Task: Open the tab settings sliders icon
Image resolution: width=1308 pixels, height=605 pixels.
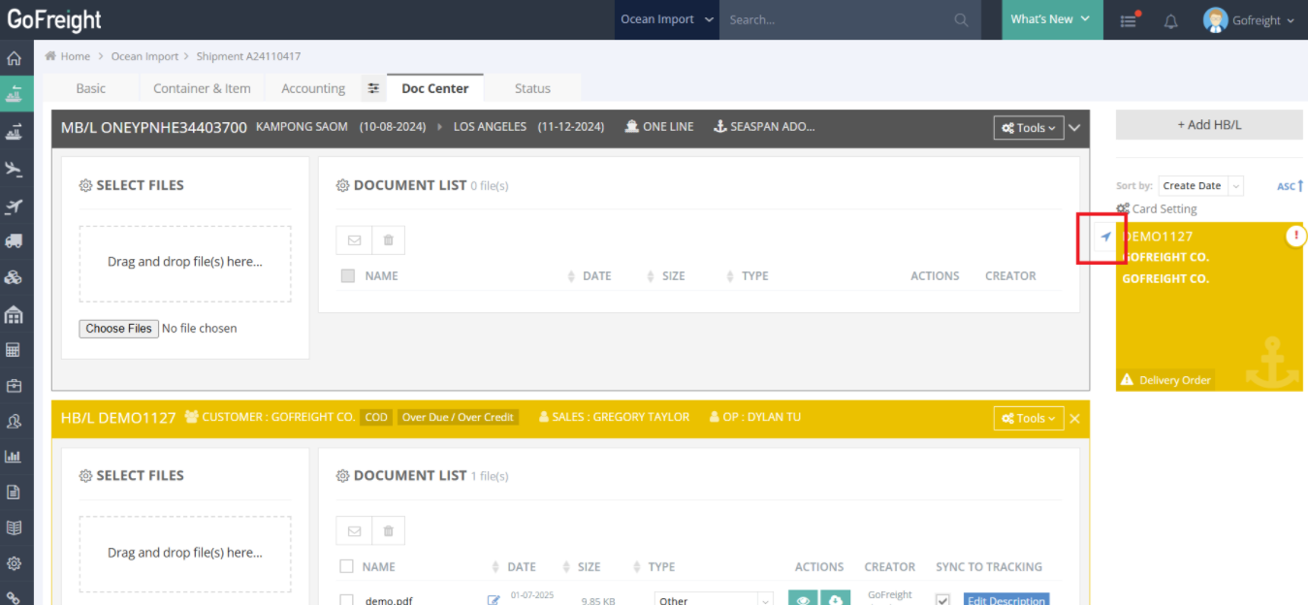Action: [x=373, y=88]
